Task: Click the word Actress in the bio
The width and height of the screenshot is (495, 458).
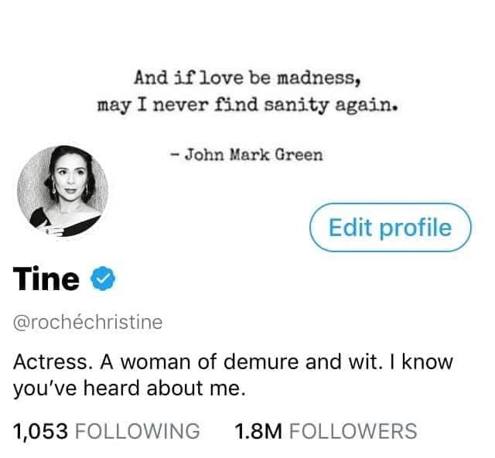Action: click(53, 362)
